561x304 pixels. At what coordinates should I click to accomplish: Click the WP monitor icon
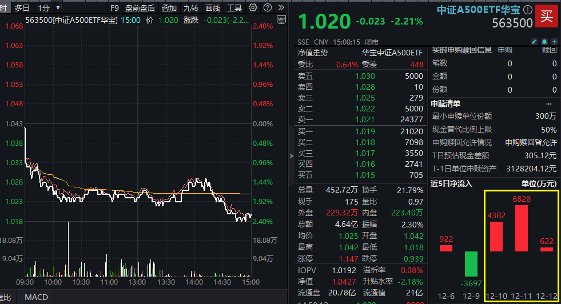click(x=281, y=19)
